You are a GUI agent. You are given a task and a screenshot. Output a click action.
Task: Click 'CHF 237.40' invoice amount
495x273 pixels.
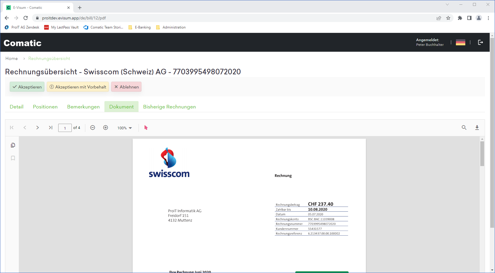pos(321,204)
